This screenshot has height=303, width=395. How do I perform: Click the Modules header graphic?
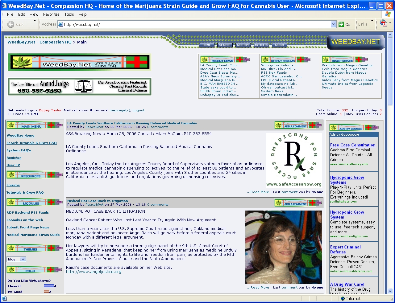35,202
